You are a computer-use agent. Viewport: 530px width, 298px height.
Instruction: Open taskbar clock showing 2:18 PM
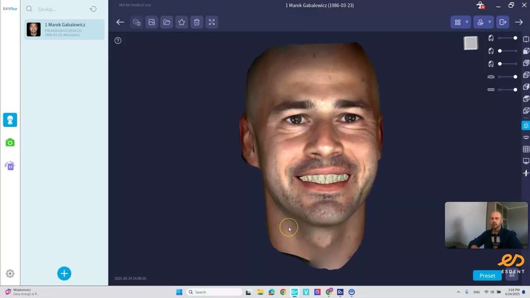[x=512, y=292]
